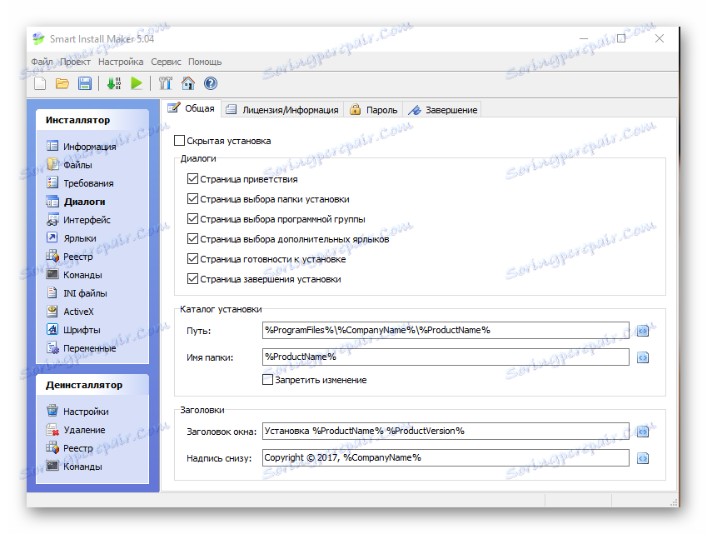Viewport: 707px width, 534px height.
Task: Uncheck Страница приветствия
Action: pos(192,179)
